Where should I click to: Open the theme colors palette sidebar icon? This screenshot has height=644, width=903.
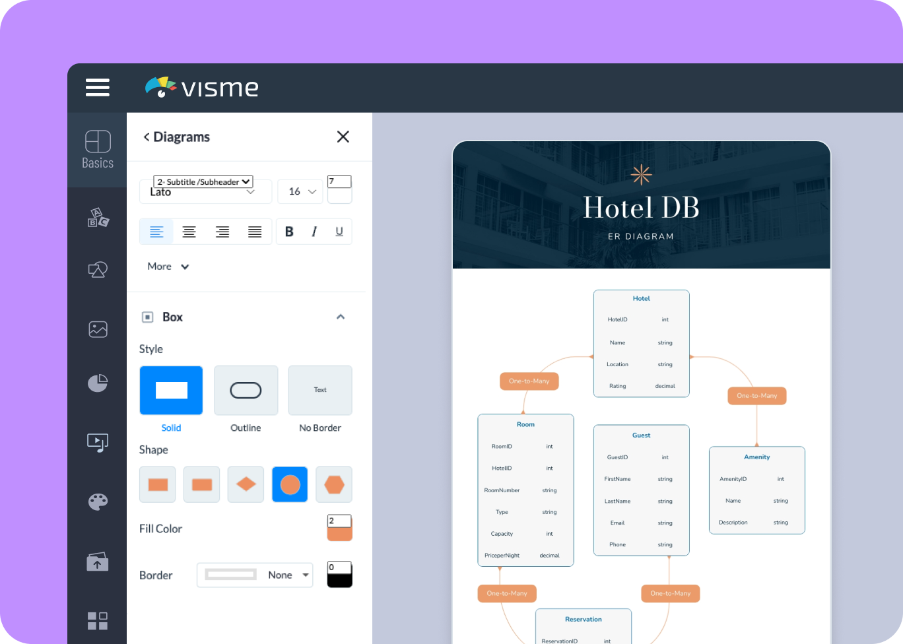(98, 501)
